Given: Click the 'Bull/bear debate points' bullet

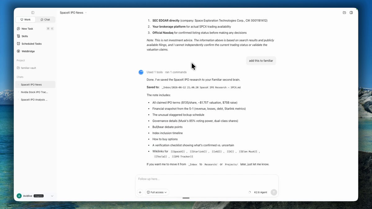Looking at the screenshot, I should click(x=167, y=127).
